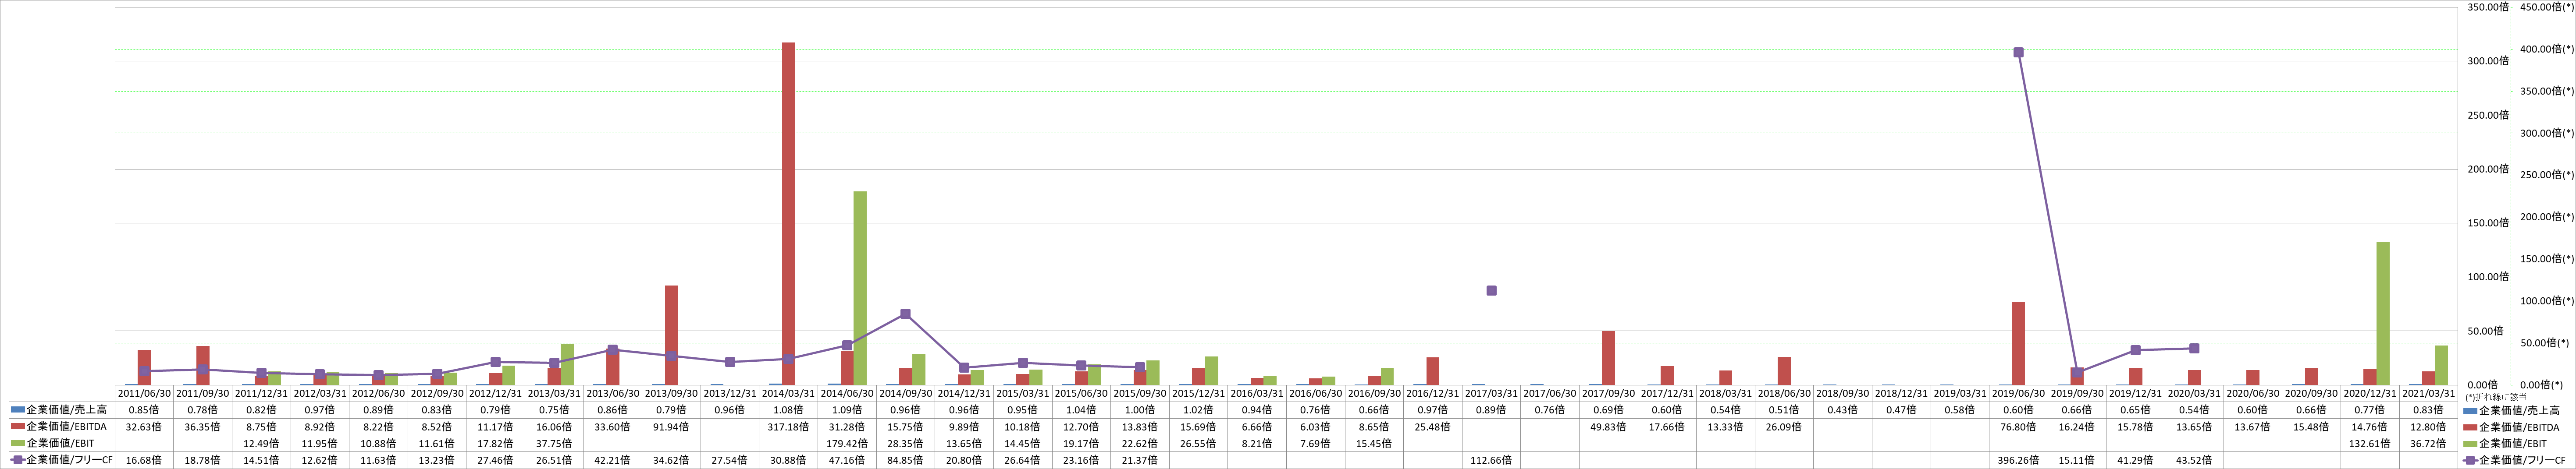Select the 0.83倍 cell under 2021/03/31
The height and width of the screenshot is (469, 2576).
pyautogui.click(x=2428, y=410)
